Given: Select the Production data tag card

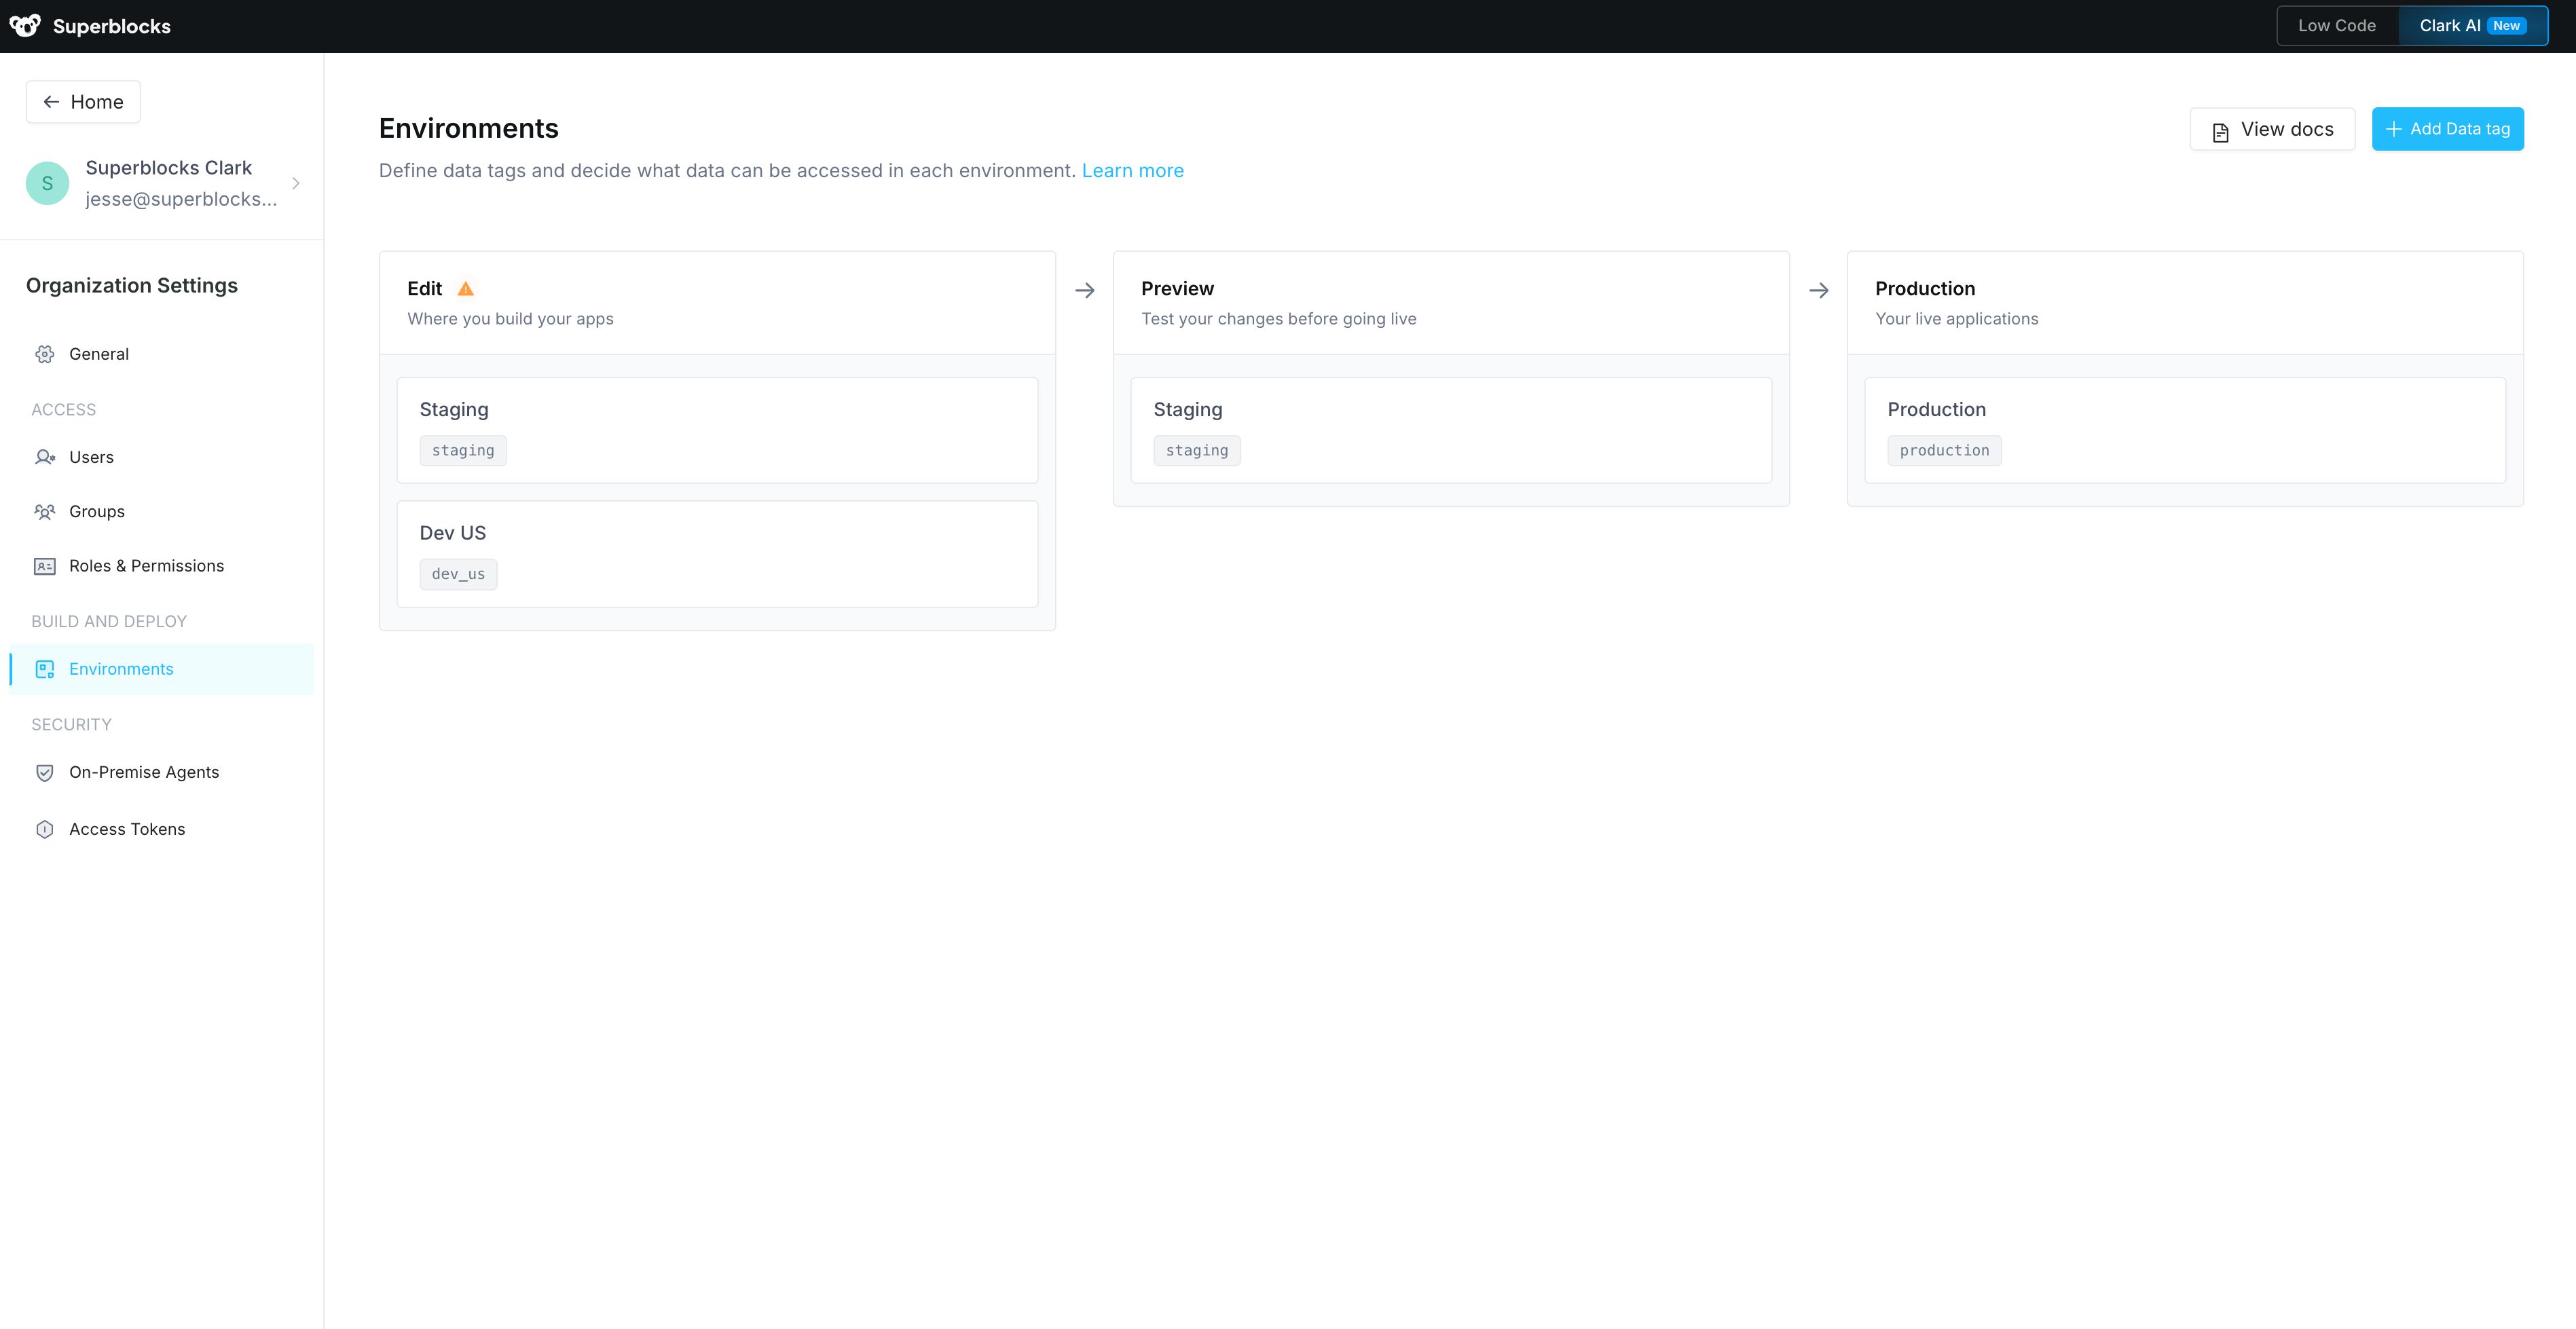Looking at the screenshot, I should [2184, 430].
